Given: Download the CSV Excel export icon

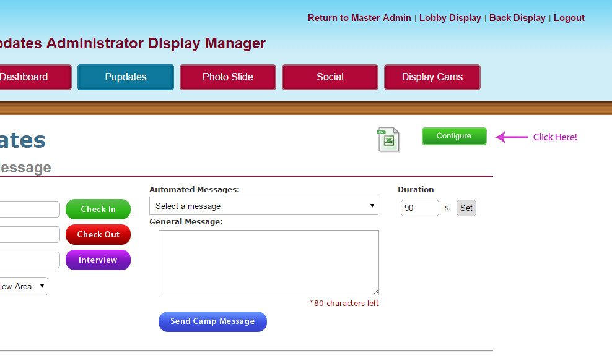Looking at the screenshot, I should point(388,140).
